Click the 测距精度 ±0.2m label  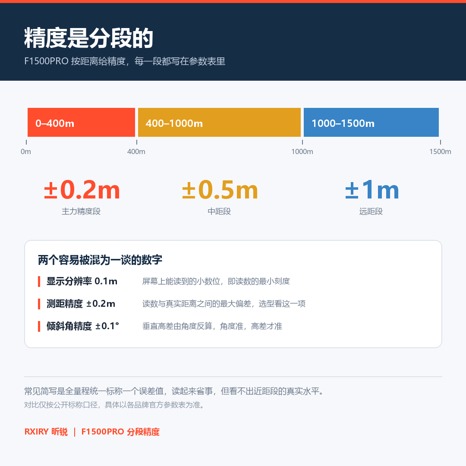[x=81, y=304]
